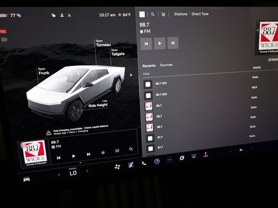
Task: Expand the Ride Height control
Action: [x=98, y=104]
